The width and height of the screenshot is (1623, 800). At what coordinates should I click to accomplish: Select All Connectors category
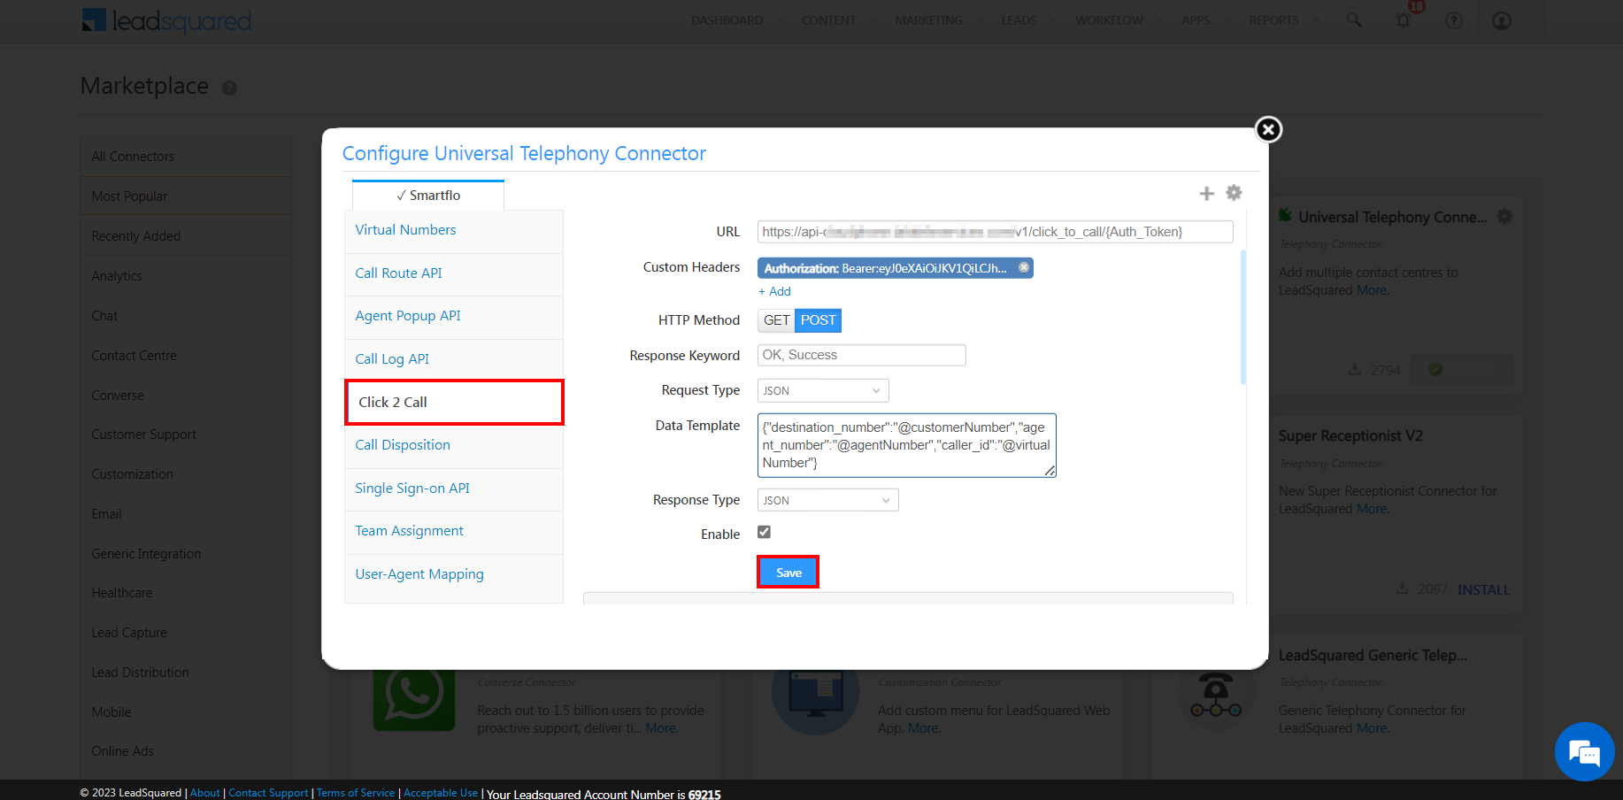[186, 157]
